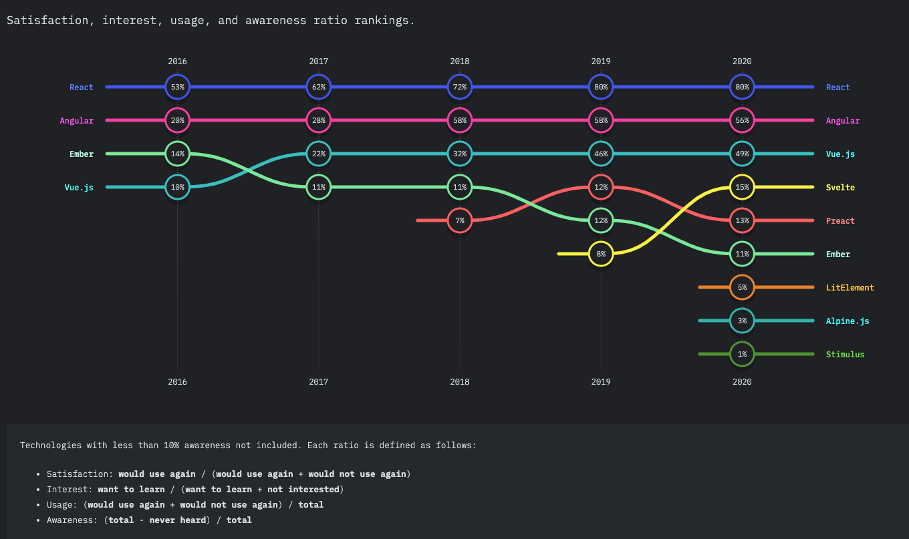Click Angular's 58% node in 2019
The width and height of the screenshot is (909, 539).
601,120
